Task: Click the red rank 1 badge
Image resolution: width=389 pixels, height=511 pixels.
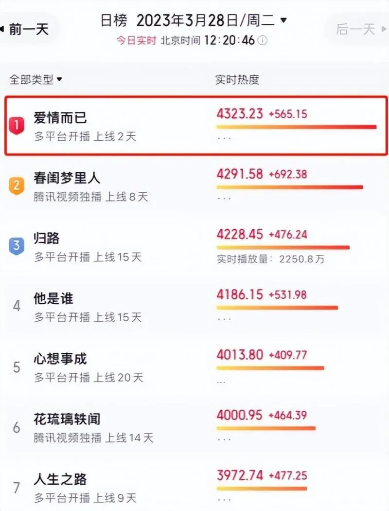Action: coord(16,126)
